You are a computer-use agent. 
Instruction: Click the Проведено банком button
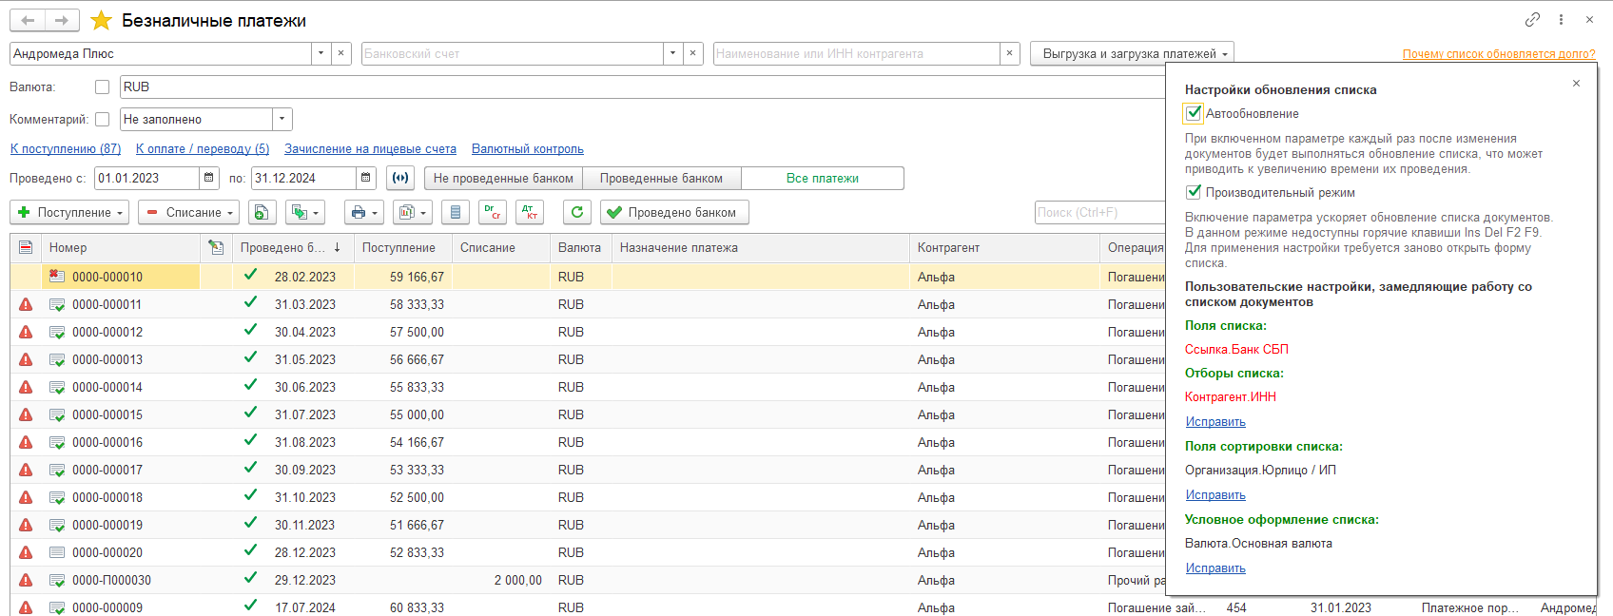click(x=673, y=213)
